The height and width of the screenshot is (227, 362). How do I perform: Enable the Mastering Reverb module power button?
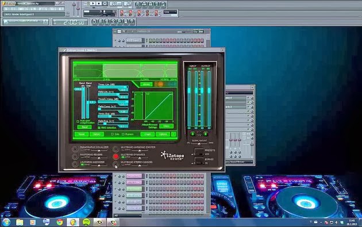[75, 156]
